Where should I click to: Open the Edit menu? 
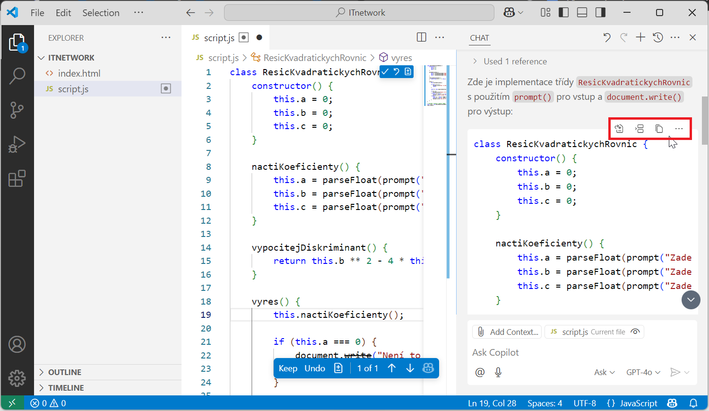point(63,13)
